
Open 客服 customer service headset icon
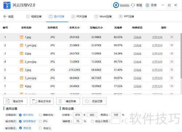tap(133, 5)
